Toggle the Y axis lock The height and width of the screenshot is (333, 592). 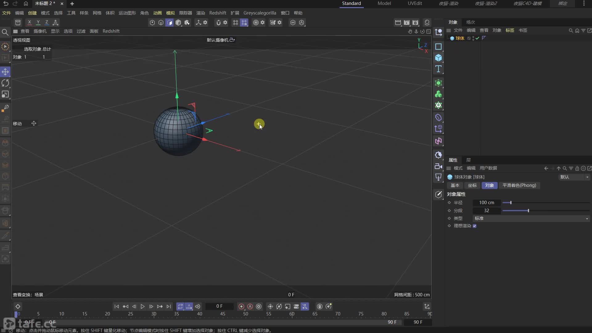click(x=38, y=23)
